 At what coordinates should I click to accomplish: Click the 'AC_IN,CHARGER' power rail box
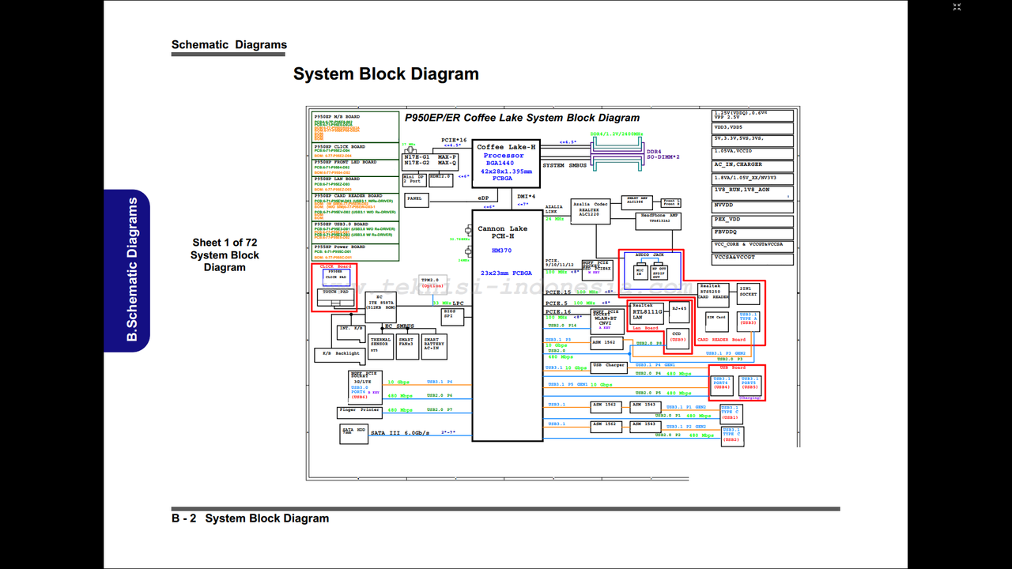[x=752, y=164]
